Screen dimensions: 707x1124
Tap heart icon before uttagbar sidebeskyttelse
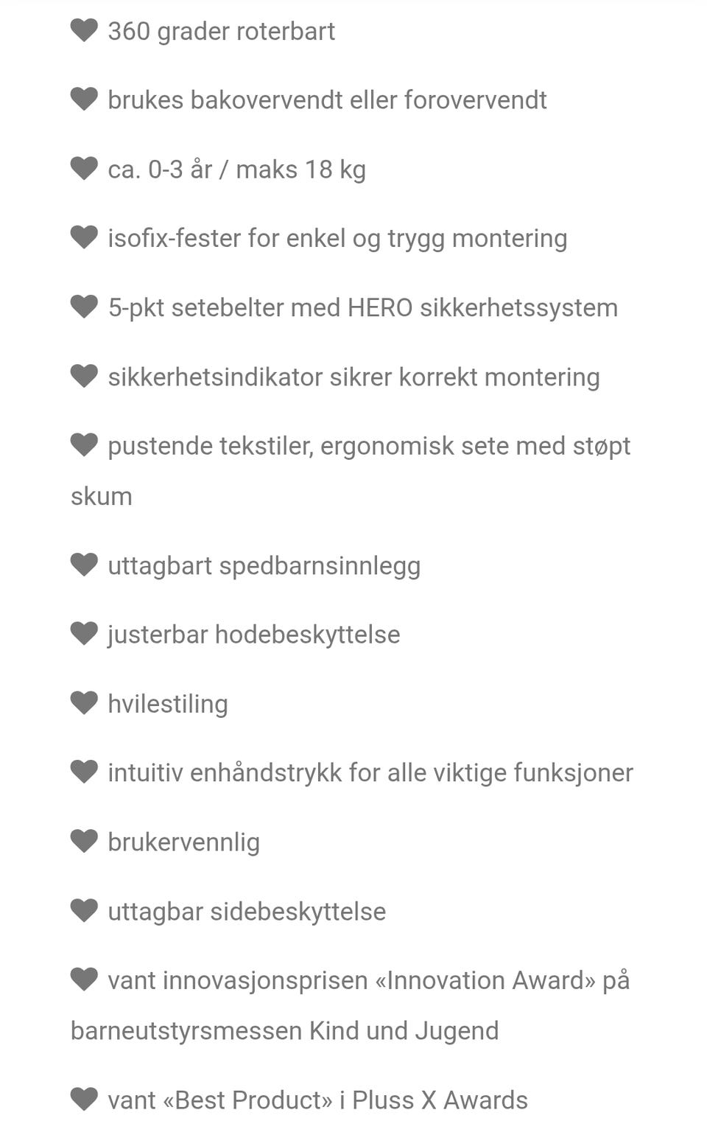click(x=84, y=911)
